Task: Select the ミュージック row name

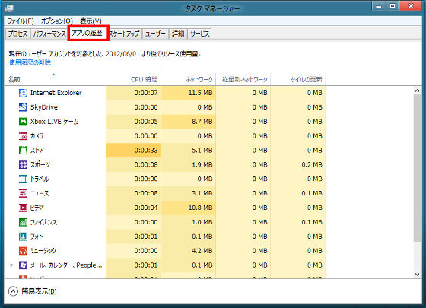Action: 43,251
